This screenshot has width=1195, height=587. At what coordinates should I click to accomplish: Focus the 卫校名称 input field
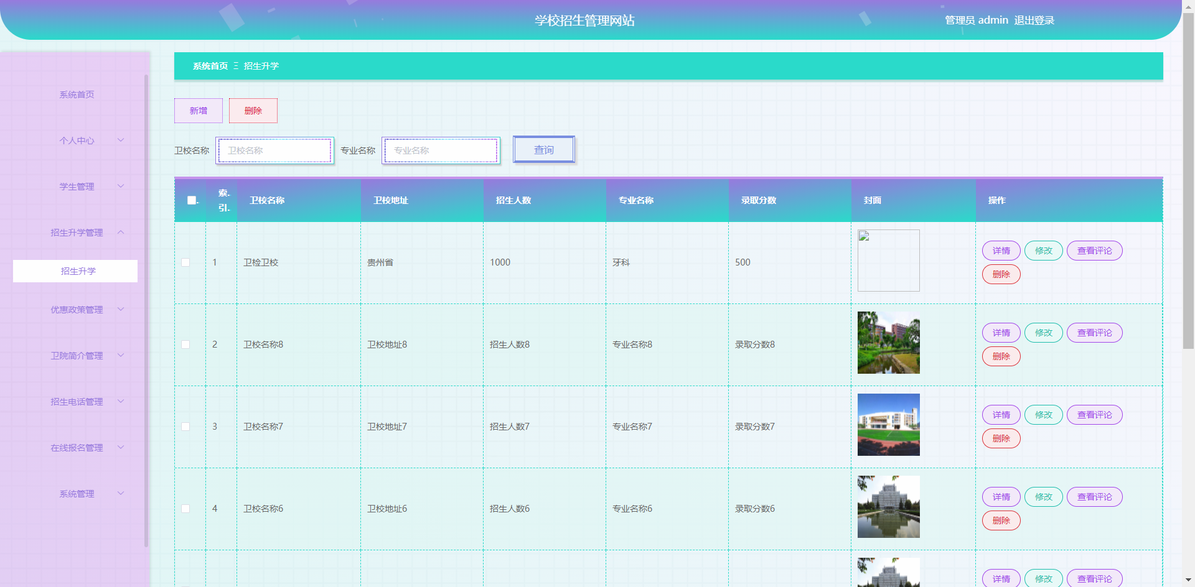pyautogui.click(x=275, y=150)
